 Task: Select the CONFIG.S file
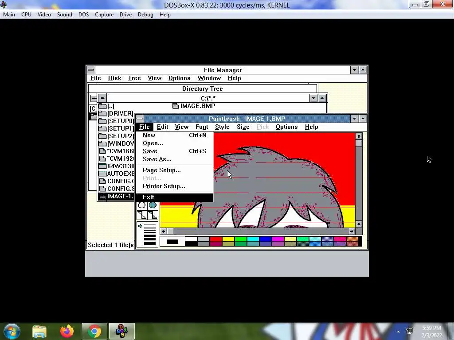point(117,189)
